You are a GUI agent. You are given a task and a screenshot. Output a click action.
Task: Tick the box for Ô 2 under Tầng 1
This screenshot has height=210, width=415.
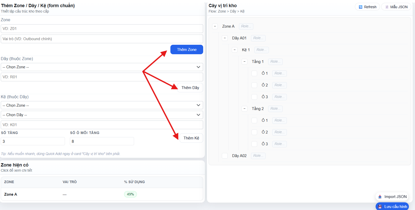(x=254, y=85)
